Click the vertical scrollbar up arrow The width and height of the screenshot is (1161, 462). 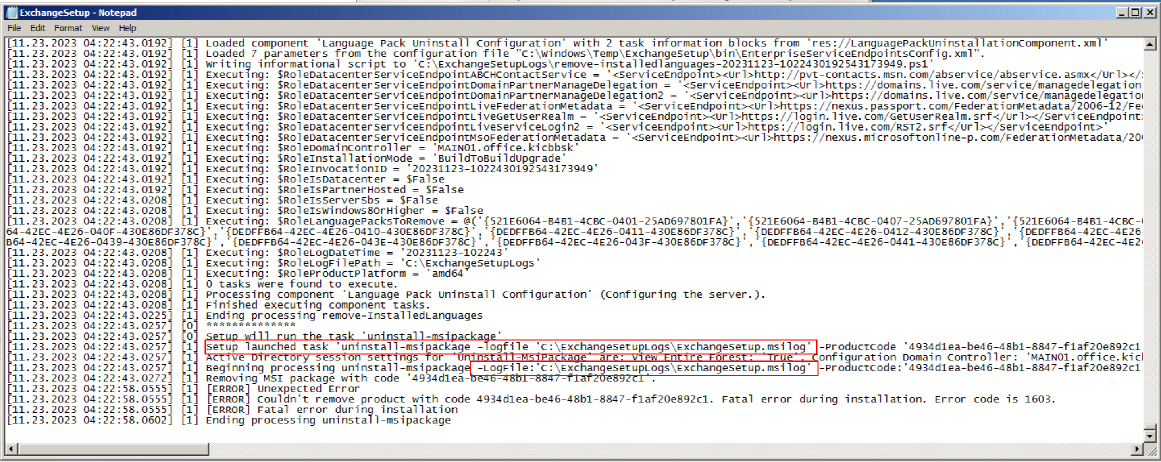coord(1150,44)
